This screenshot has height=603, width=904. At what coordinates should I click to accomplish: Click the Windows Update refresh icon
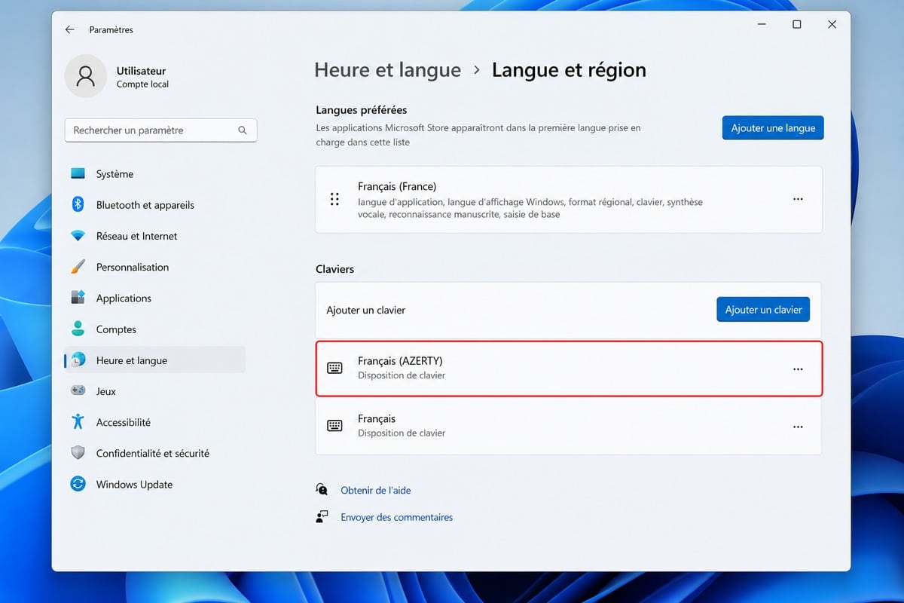click(78, 484)
